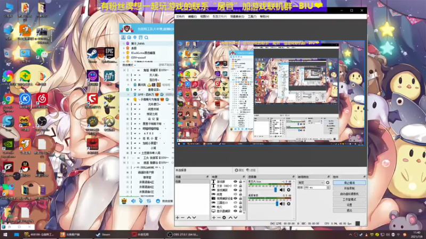This screenshot has height=239, width=426.
Task: Open the transition type dropdown
Action: click(311, 183)
